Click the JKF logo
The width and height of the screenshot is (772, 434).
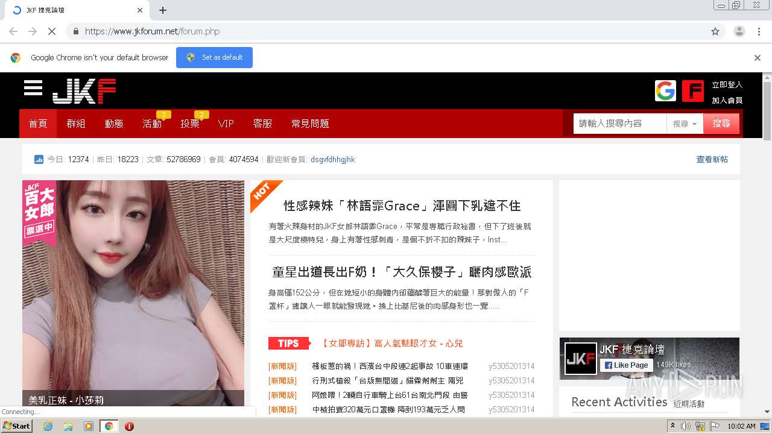coord(84,91)
